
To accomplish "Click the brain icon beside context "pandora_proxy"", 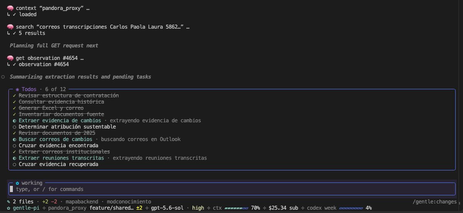I will point(10,8).
